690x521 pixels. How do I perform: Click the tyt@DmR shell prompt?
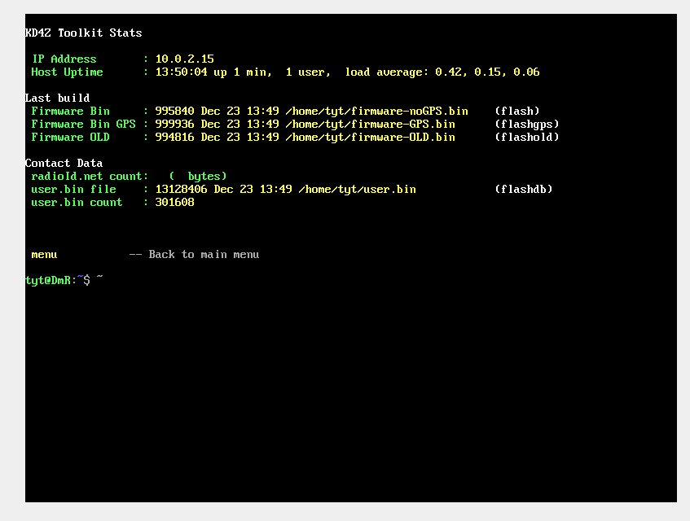(49, 280)
